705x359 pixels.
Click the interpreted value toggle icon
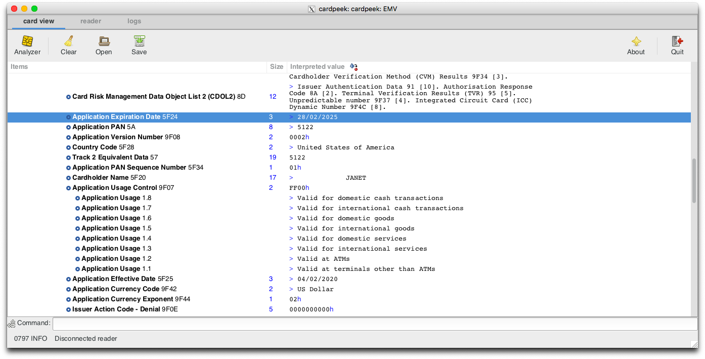[354, 67]
